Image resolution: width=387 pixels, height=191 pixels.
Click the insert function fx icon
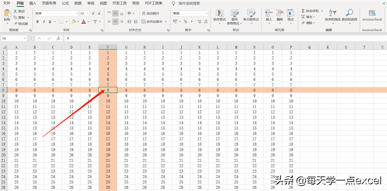[58, 38]
